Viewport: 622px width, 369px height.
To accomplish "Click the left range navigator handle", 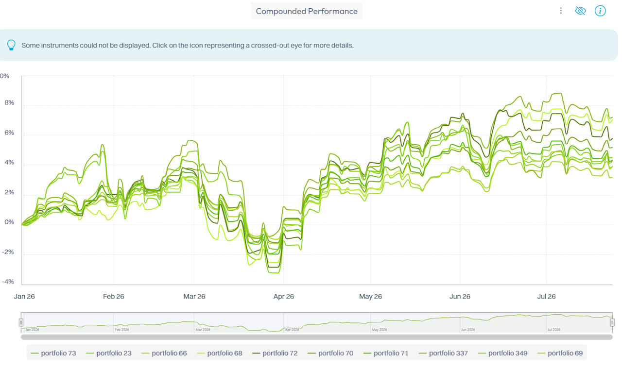I will pyautogui.click(x=21, y=322).
